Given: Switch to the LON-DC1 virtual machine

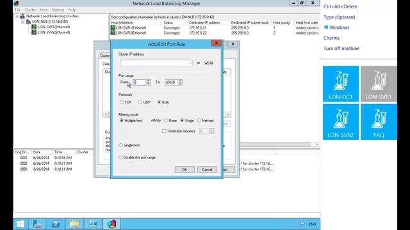Looking at the screenshot, I should (340, 84).
